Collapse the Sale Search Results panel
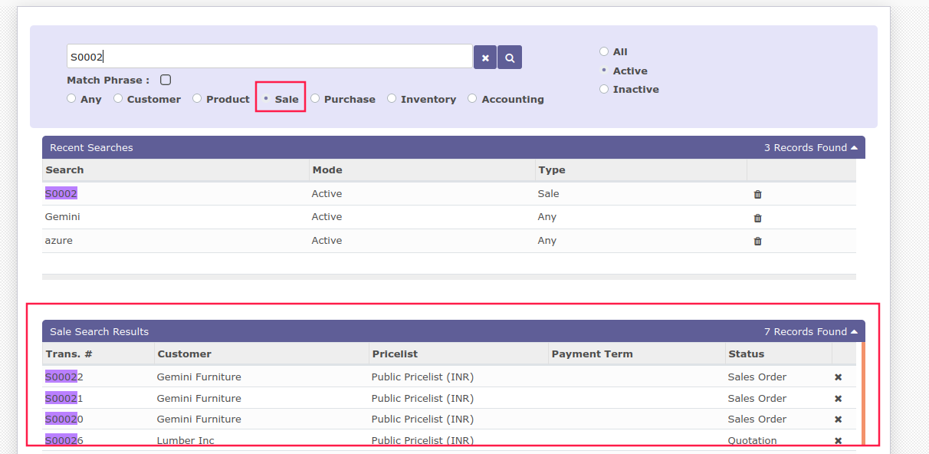Image resolution: width=929 pixels, height=454 pixels. click(x=854, y=332)
